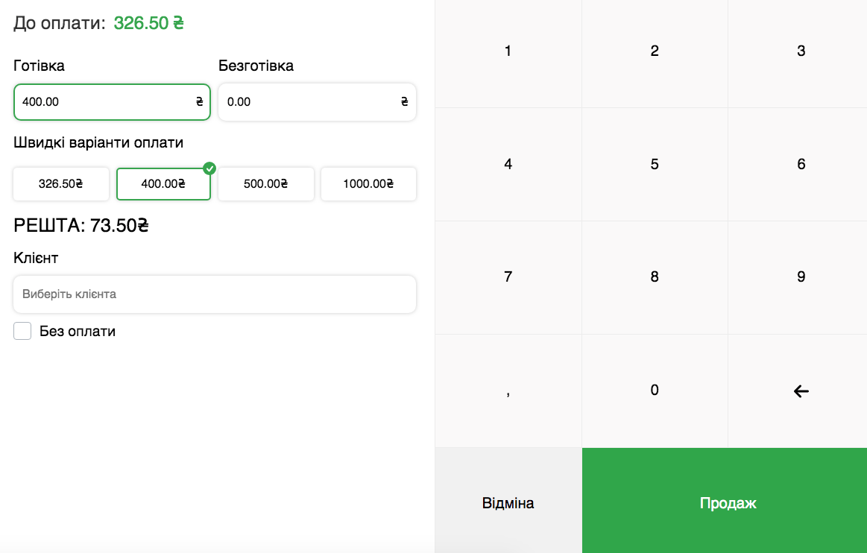Hit the 7 key on the numpad
Viewport: 867px width, 553px height.
click(508, 277)
